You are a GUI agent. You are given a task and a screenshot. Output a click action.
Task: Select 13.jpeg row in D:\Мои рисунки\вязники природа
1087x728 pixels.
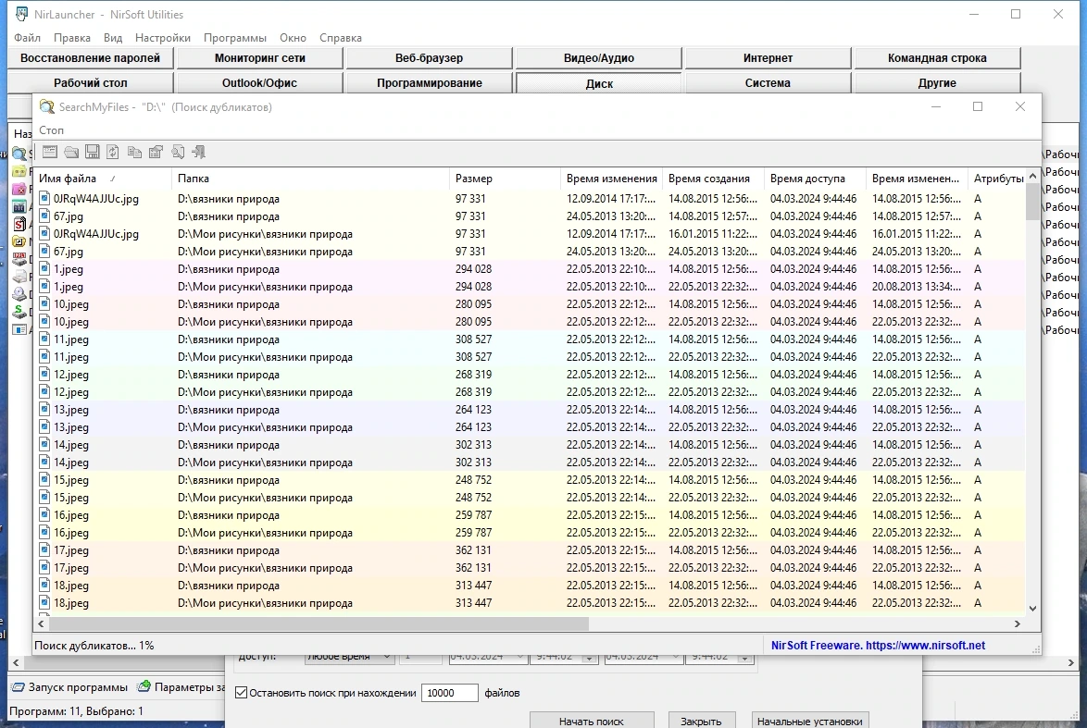point(530,427)
